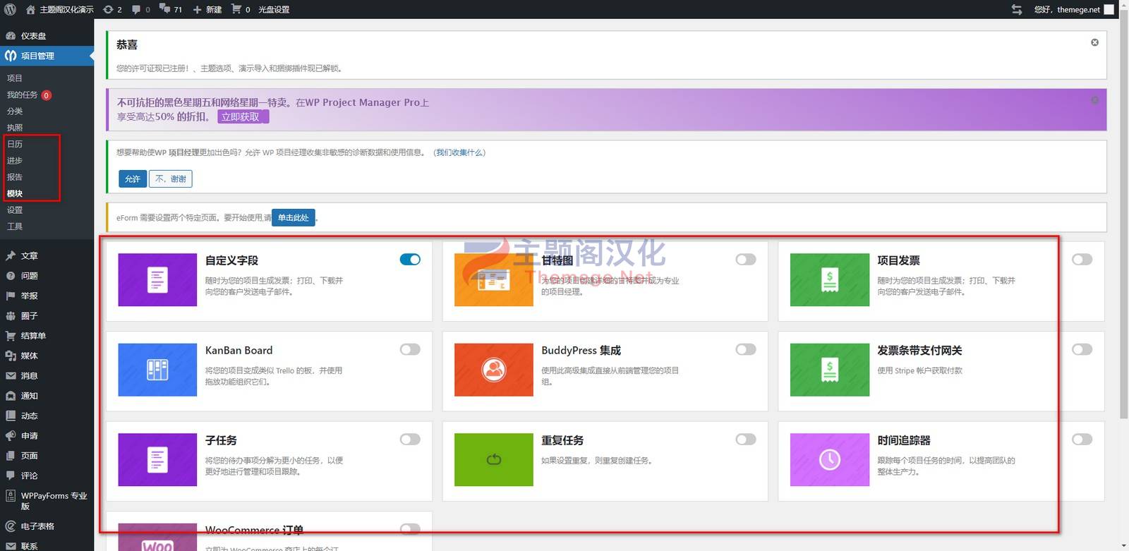Viewport: 1129px width, 551px height.
Task: Open the 项目 submenu item
Action: click(x=15, y=78)
